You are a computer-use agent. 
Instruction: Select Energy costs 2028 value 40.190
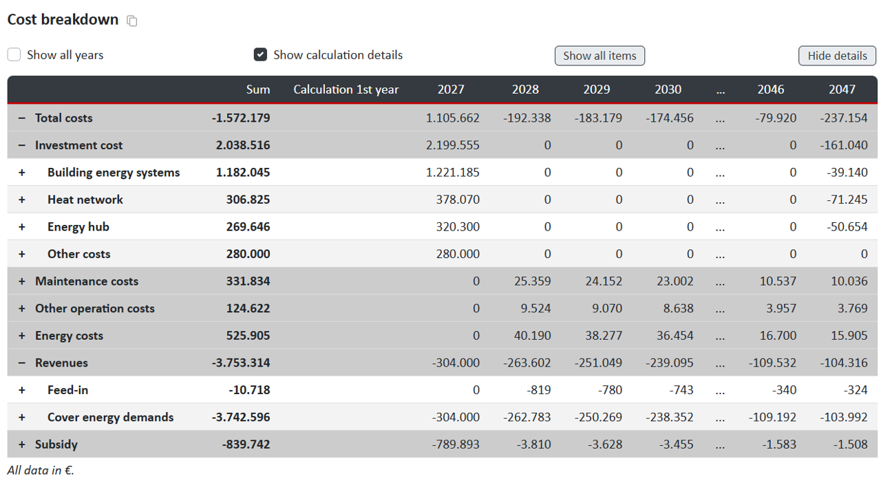(533, 336)
